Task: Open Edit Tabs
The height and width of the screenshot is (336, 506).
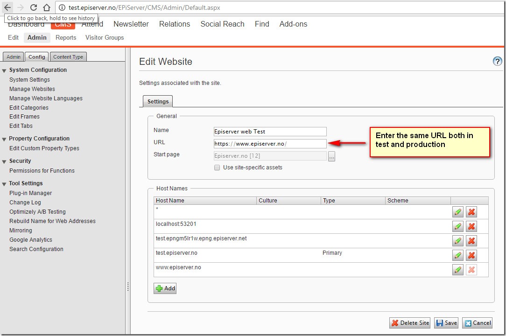Action: (21, 126)
